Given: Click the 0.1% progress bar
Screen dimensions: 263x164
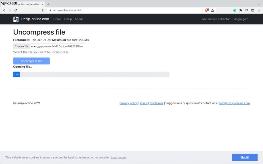Looking at the screenshot, I should [x=91, y=75].
